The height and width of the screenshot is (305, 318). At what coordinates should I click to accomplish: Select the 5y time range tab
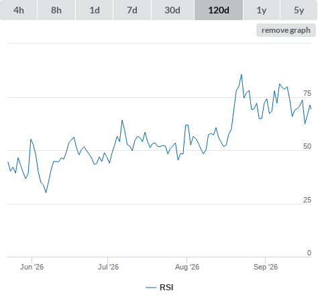coord(299,10)
